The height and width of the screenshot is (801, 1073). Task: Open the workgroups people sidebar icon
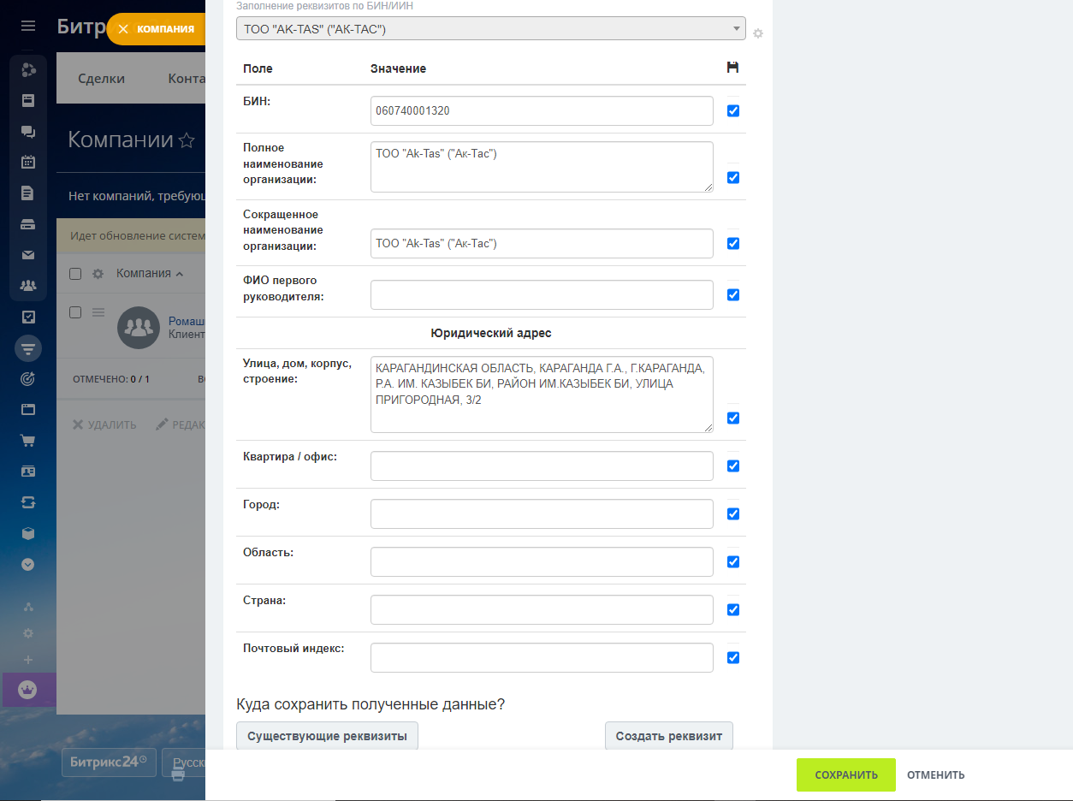pyautogui.click(x=28, y=286)
